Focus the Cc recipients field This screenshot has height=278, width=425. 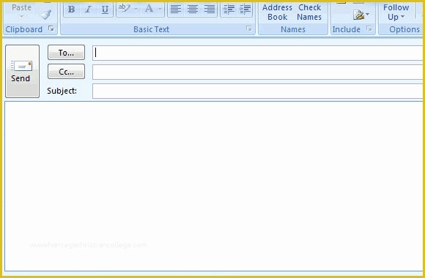(257, 72)
